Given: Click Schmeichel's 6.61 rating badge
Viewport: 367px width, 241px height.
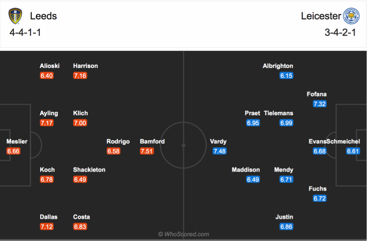Looking at the screenshot, I should (x=353, y=151).
